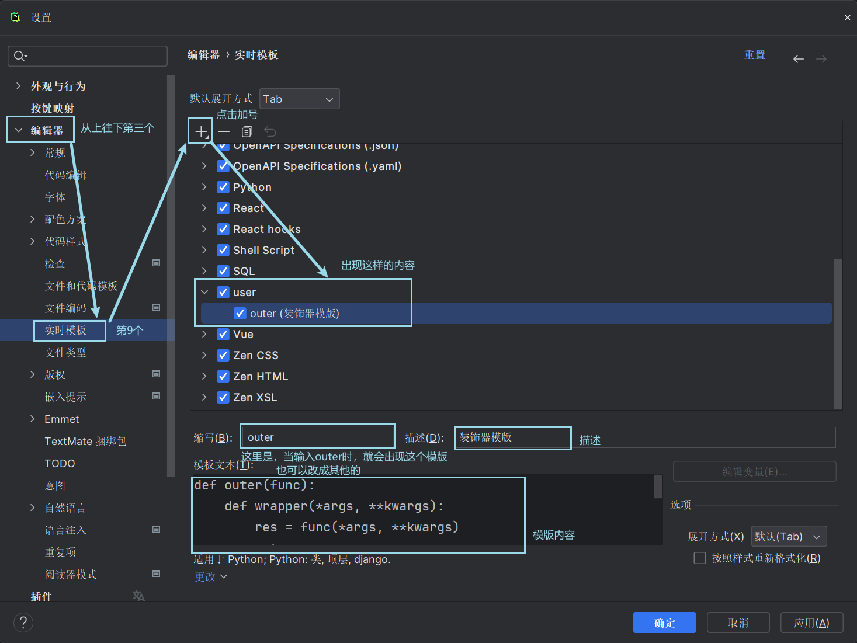Screen dimensions: 857x643
Task: Click the duplicate template copy icon
Action: [247, 131]
